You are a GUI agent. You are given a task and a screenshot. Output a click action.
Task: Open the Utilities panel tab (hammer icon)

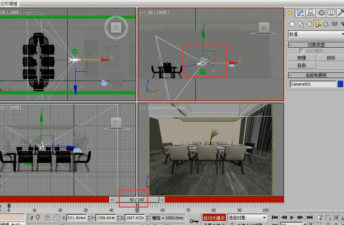[341, 13]
